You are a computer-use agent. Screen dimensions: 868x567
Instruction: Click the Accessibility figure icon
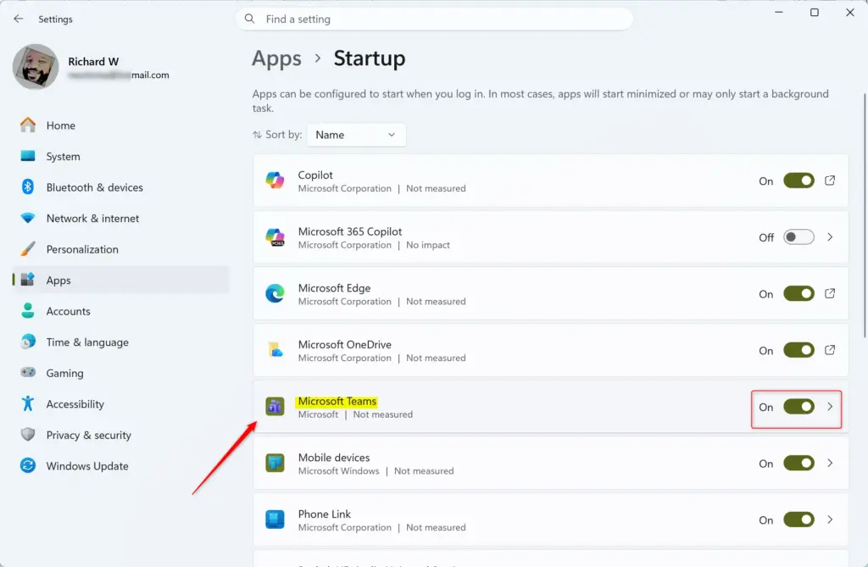pos(28,403)
